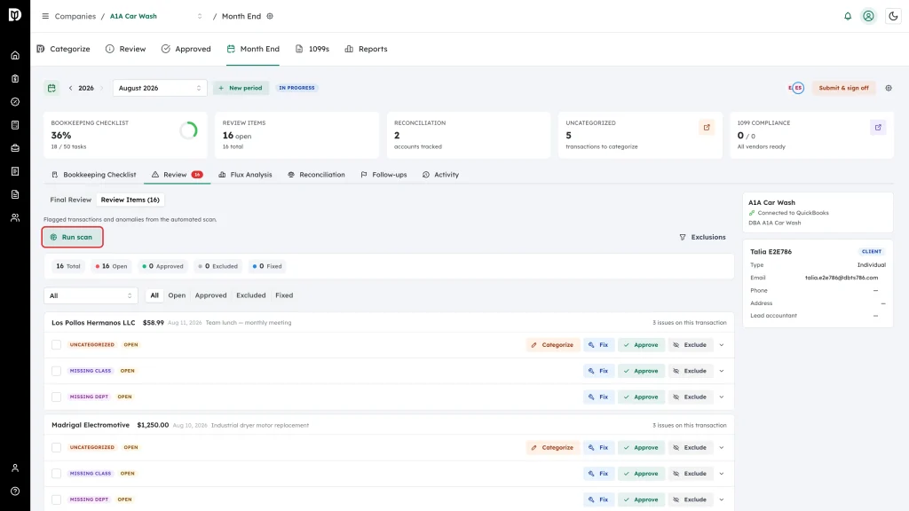Expand Los Pollos Hermanos Uncategorized row chevron

(x=722, y=345)
